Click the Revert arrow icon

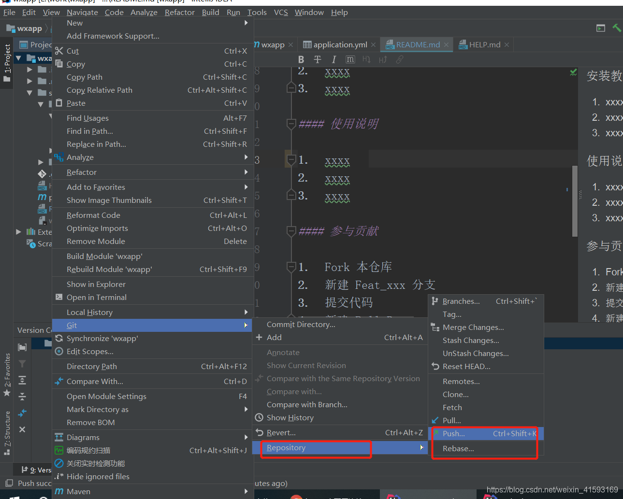[x=259, y=432]
